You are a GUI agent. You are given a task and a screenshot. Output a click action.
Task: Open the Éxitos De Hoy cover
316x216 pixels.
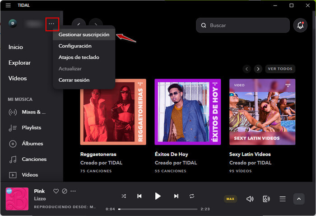[188, 112]
